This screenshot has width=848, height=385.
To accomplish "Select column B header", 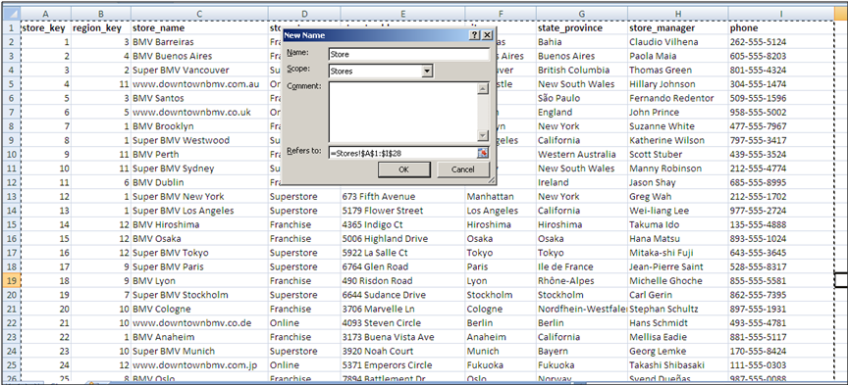I will pyautogui.click(x=100, y=14).
